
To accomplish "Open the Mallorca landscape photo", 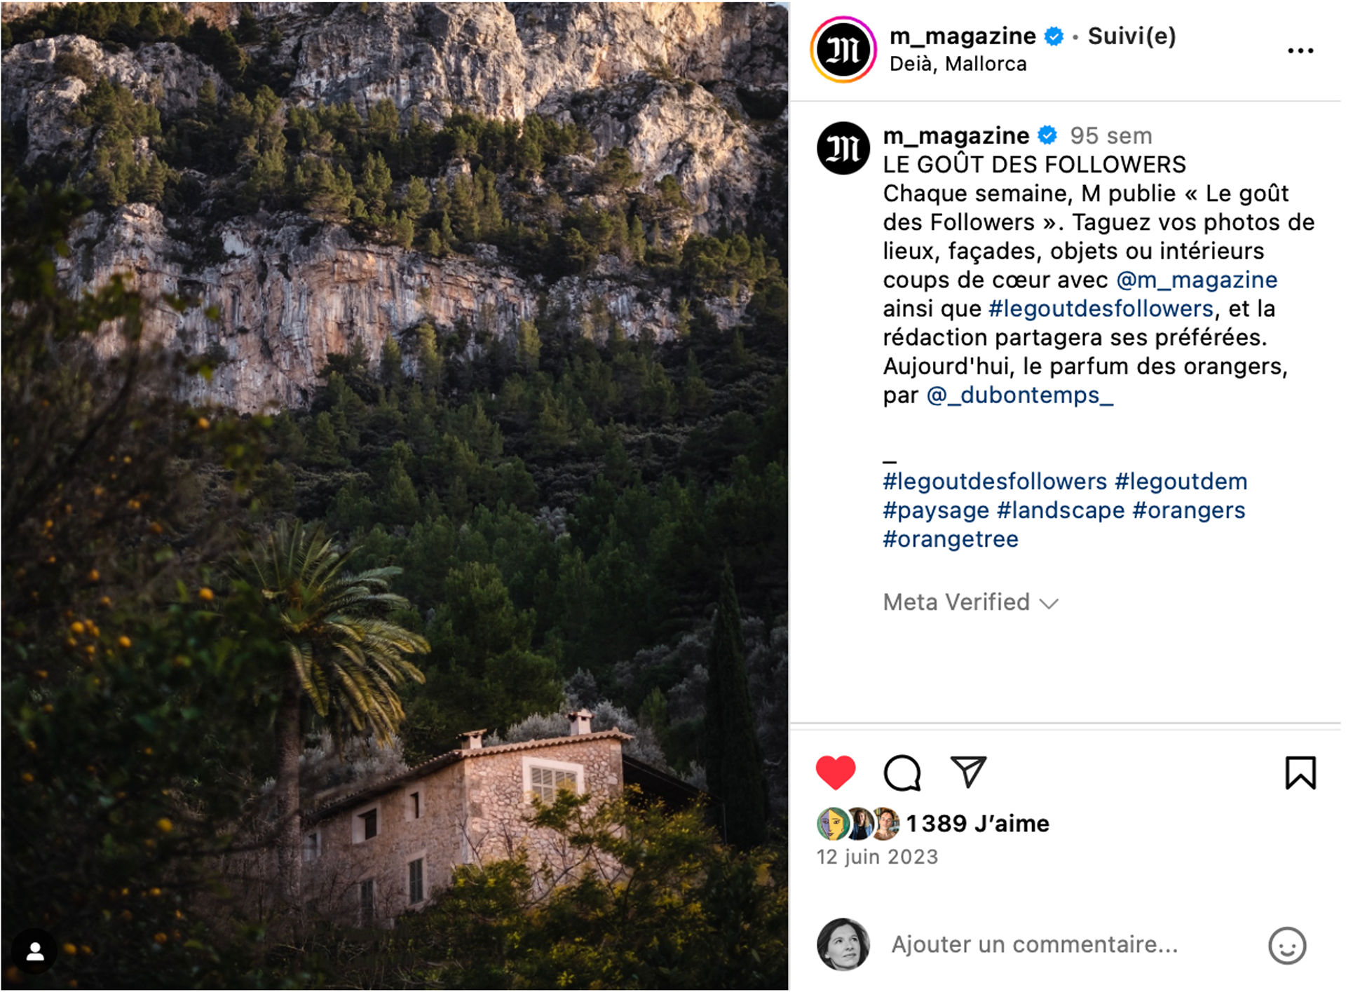I will [x=395, y=496].
